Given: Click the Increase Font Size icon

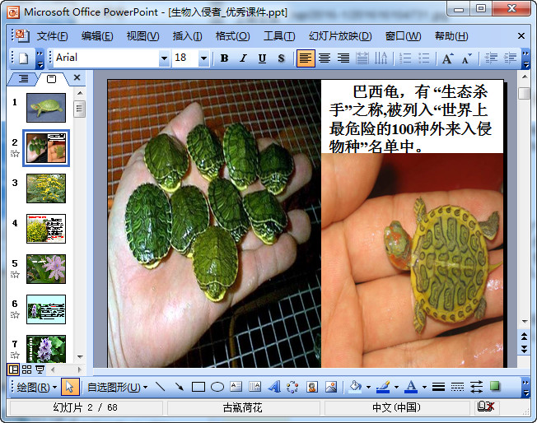Looking at the screenshot, I should tap(447, 58).
